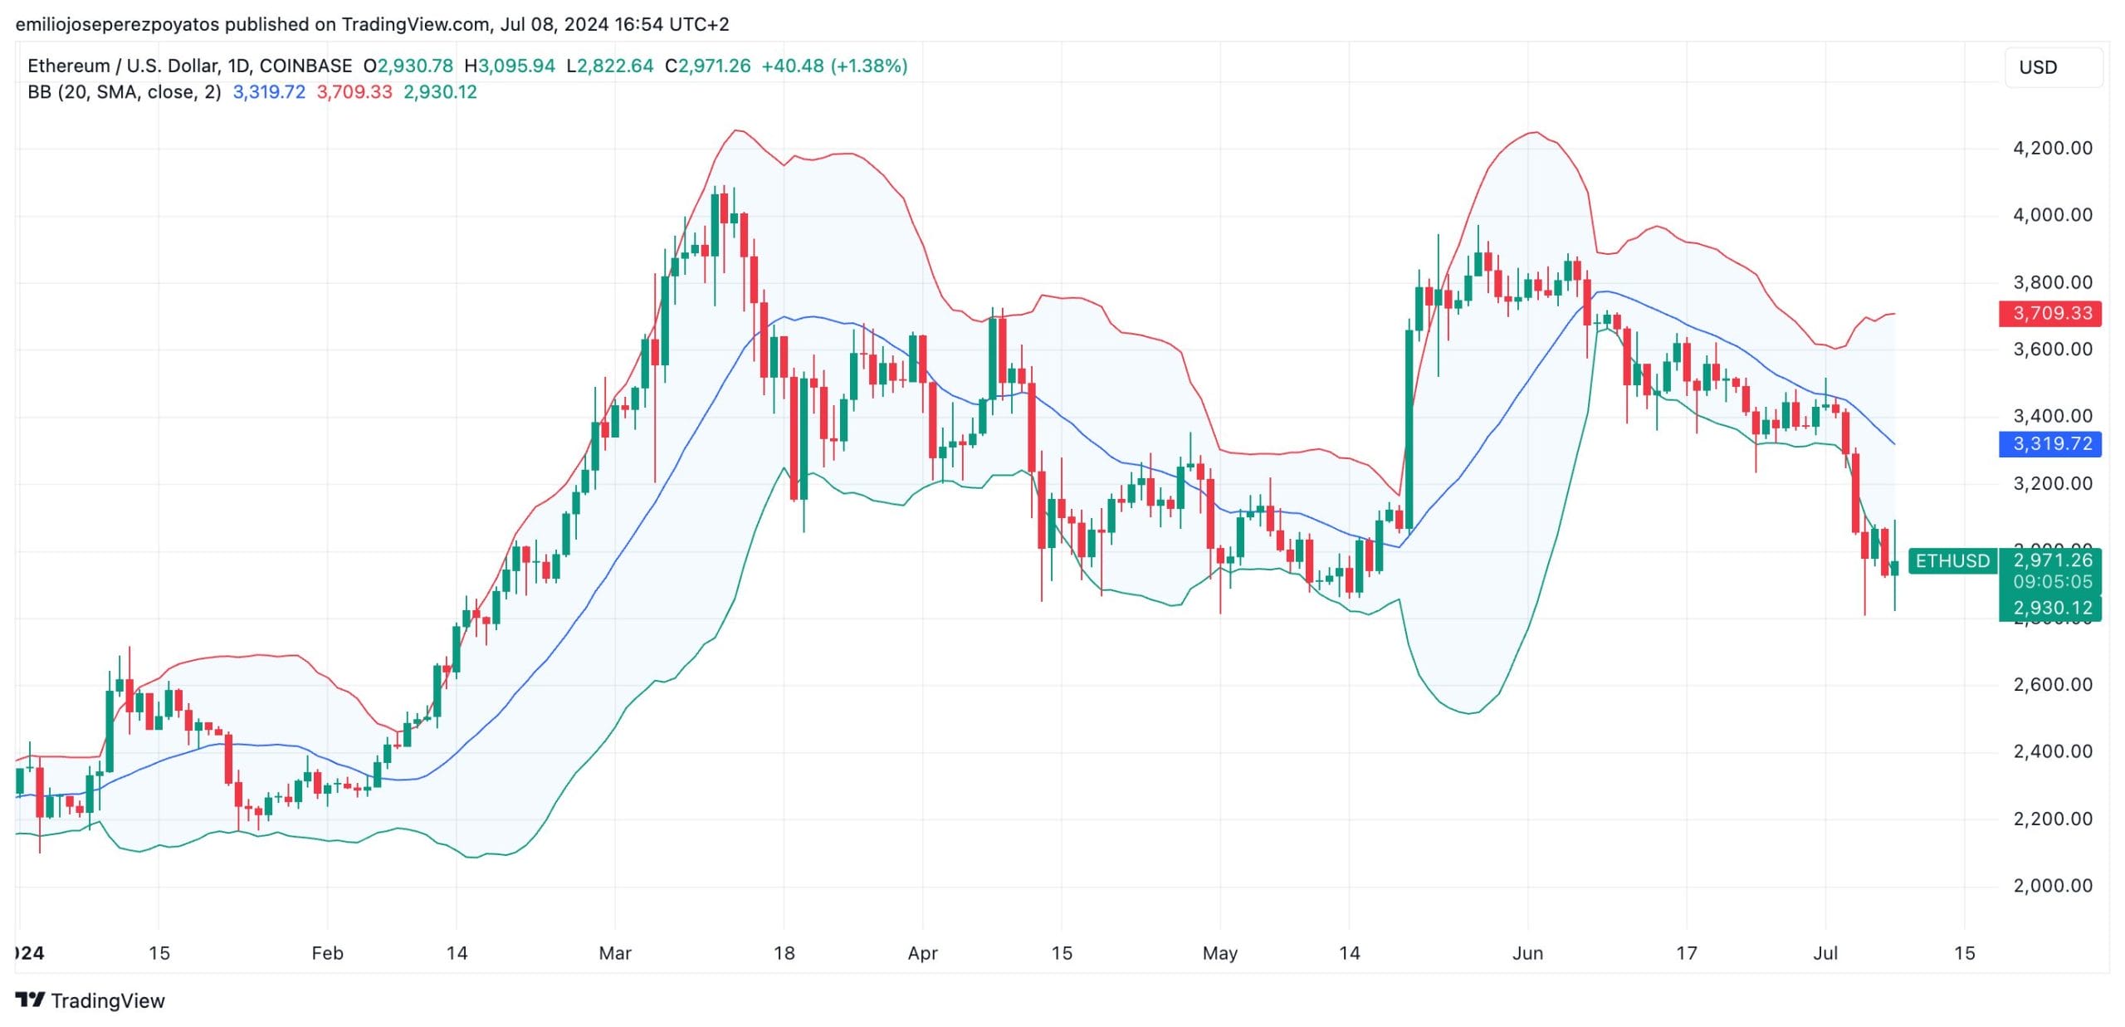Click the 4,200.00 price axis level
Screen dimensions: 2125x1027
2052,148
